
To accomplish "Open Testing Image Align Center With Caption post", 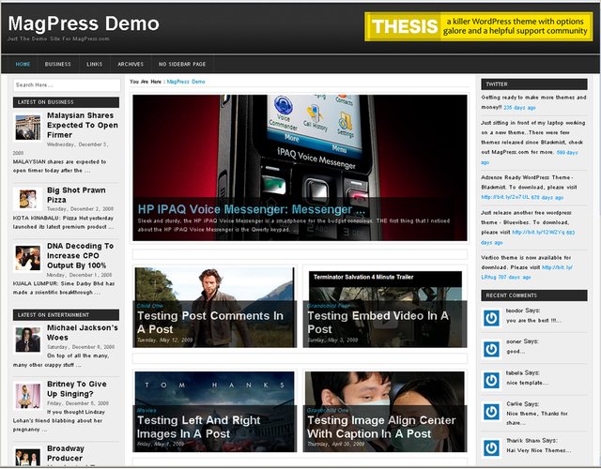I will (381, 427).
